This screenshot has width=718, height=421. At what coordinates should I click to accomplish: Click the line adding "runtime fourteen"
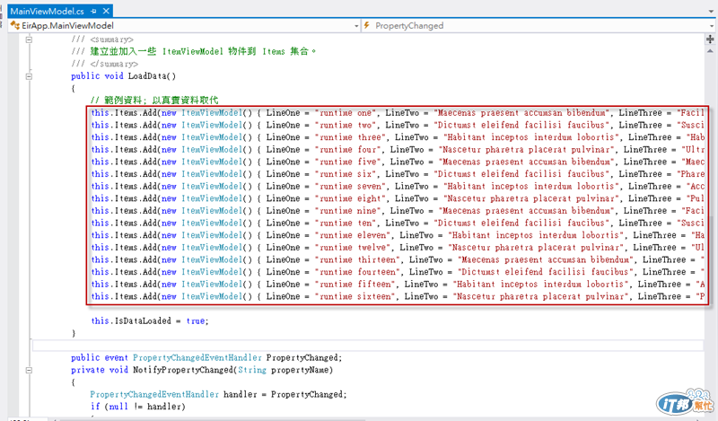[397, 272]
